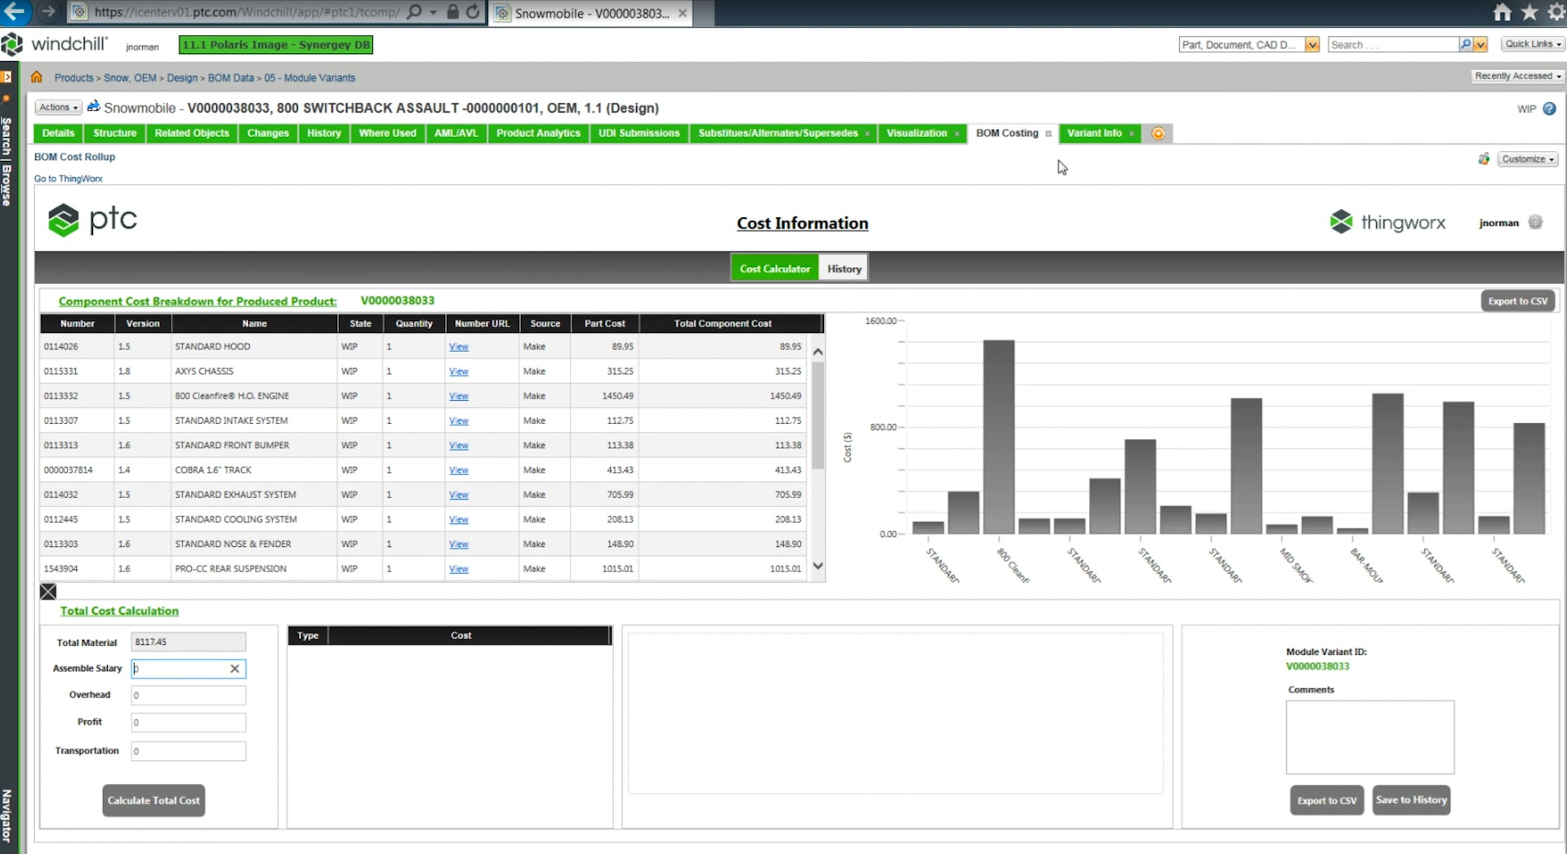
Task: Click the component table scrollbar thumb
Action: (817, 415)
